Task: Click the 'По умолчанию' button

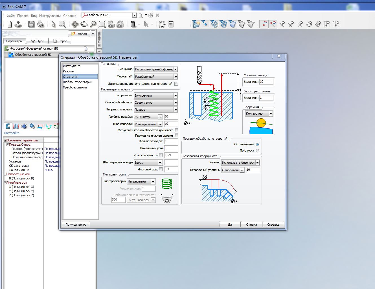Action: (x=76, y=224)
